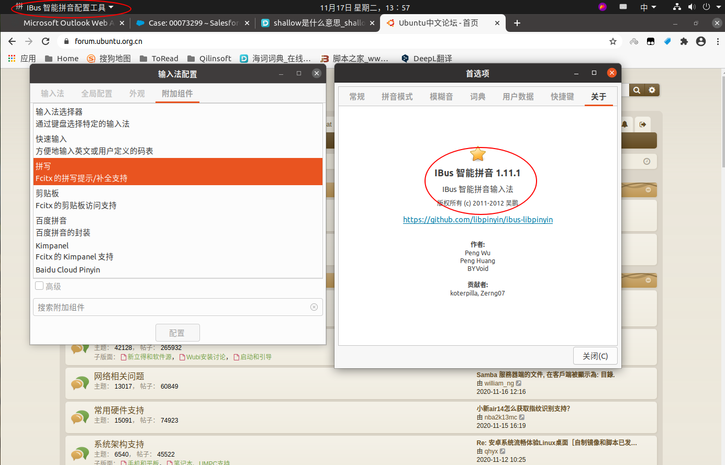725x465 pixels.
Task: Select 快速输入 addon row
Action: pyautogui.click(x=177, y=145)
